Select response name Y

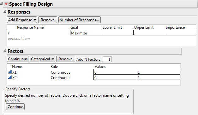pyautogui.click(x=9, y=33)
